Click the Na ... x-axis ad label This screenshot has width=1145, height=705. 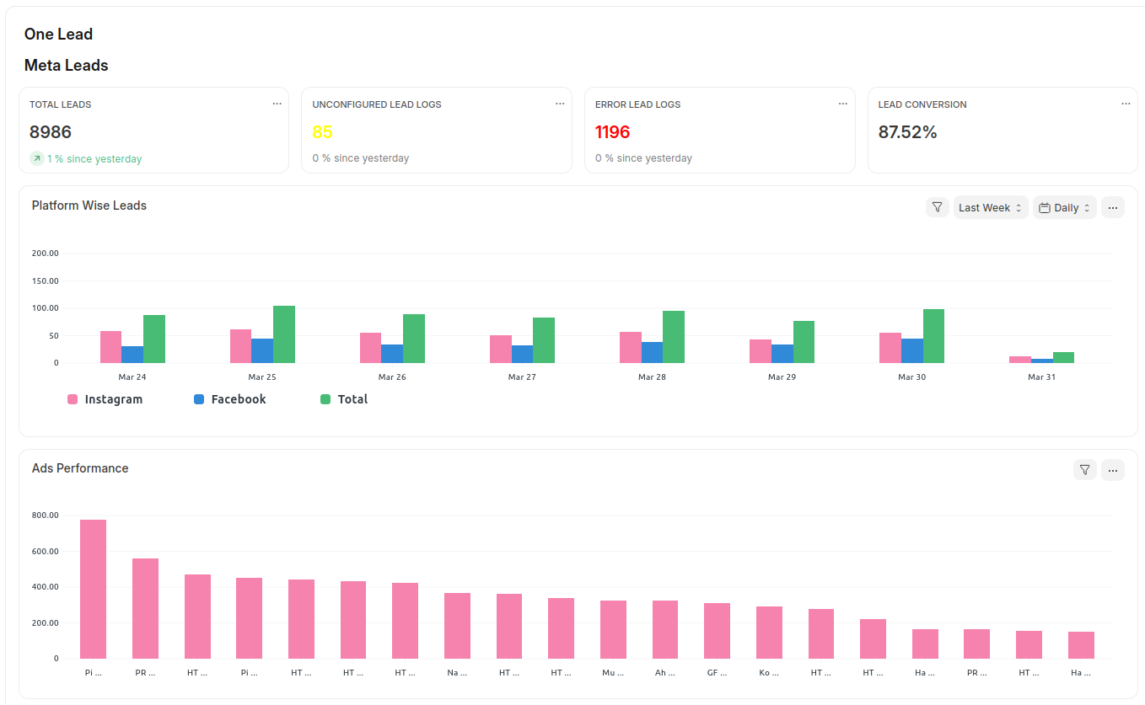click(x=457, y=673)
